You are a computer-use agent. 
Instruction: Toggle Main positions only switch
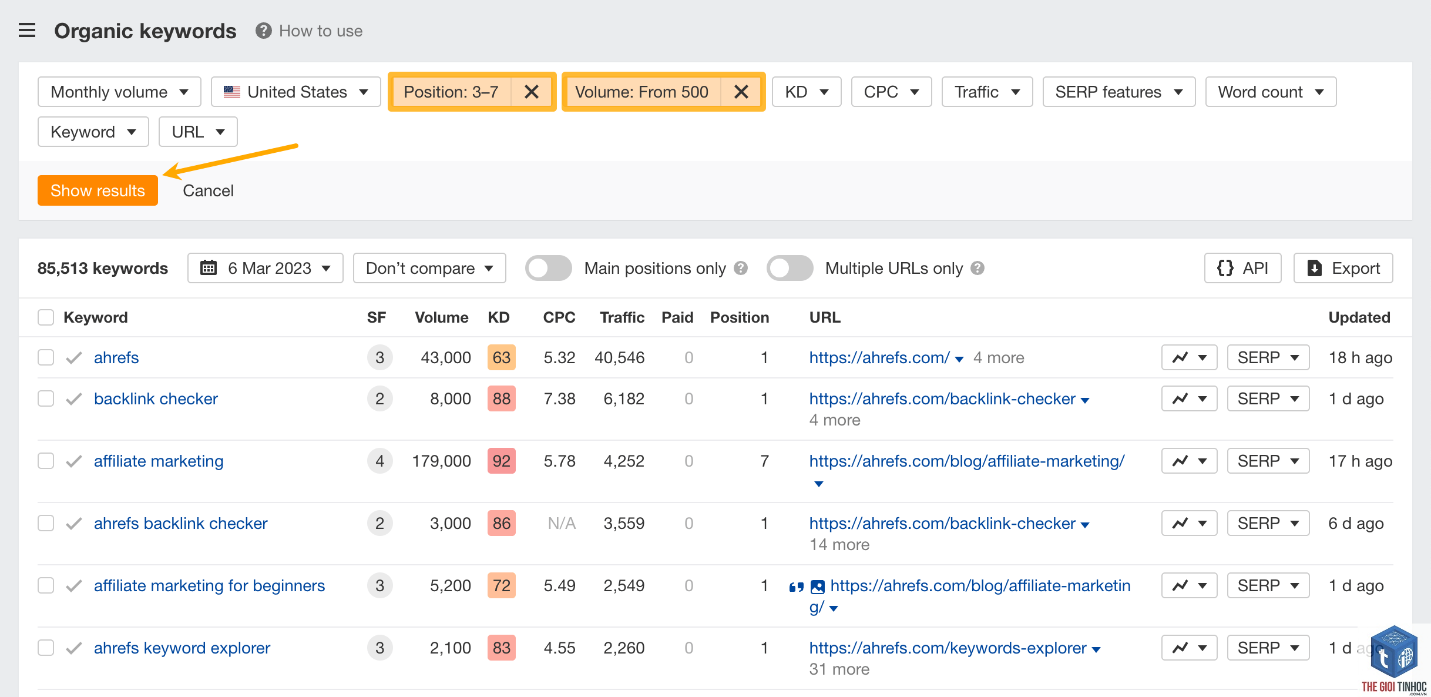(548, 268)
